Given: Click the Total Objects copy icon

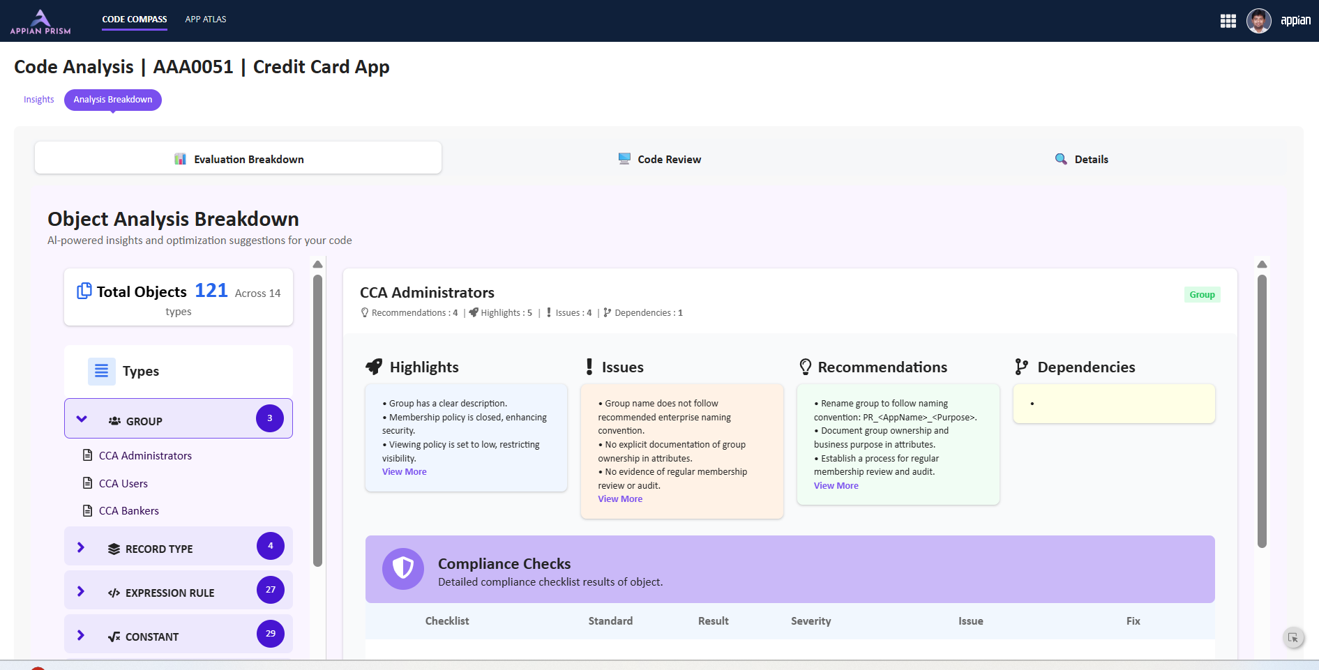Looking at the screenshot, I should (84, 291).
